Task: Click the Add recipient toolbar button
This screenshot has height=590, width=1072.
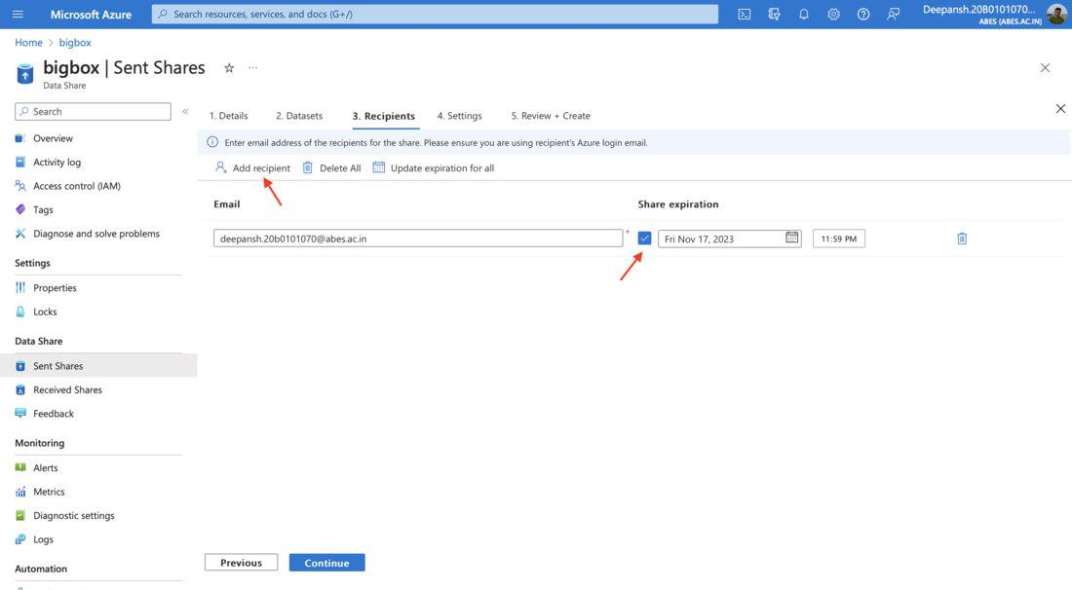Action: [x=252, y=168]
